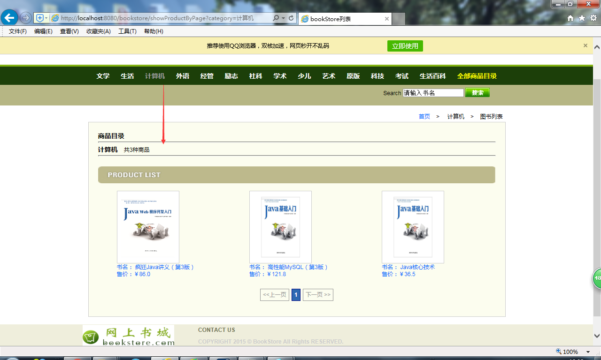Open the 工具(T) menu
This screenshot has width=601, height=360.
click(x=127, y=31)
